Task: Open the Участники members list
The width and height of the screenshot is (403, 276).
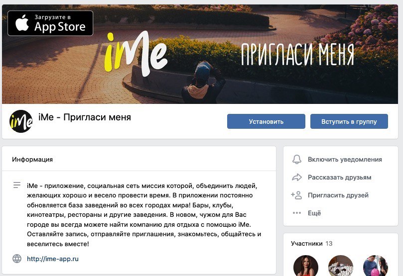Action: click(x=307, y=243)
